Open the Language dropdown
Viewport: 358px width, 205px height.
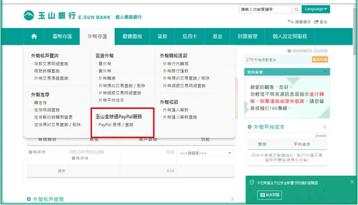[x=316, y=9]
